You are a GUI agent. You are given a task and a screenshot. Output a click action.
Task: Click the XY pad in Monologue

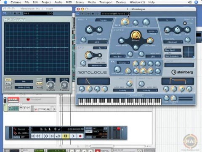point(189,52)
